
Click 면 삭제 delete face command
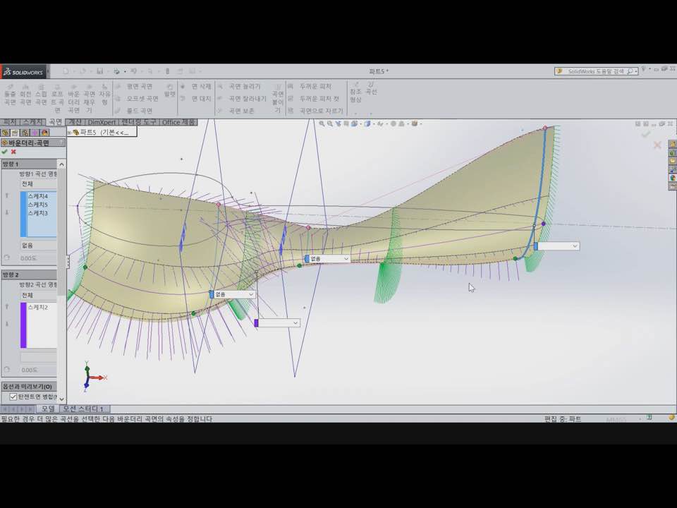pyautogui.click(x=196, y=86)
